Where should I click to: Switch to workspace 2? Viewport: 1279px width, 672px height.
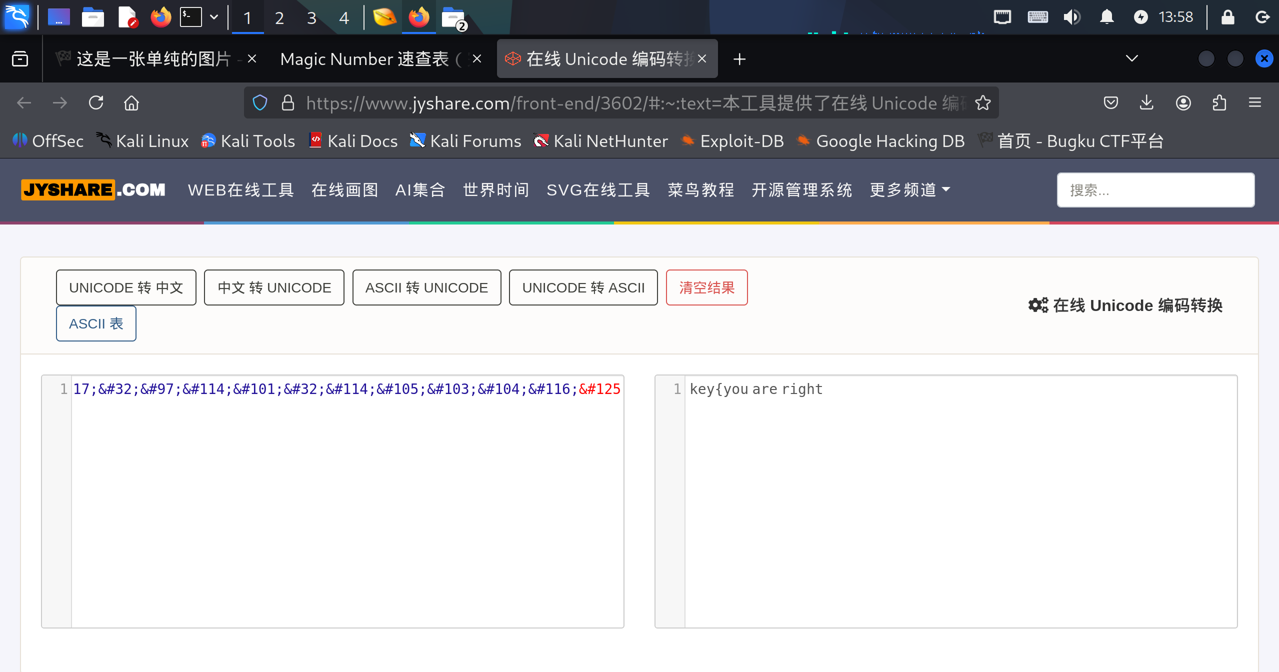coord(279,18)
